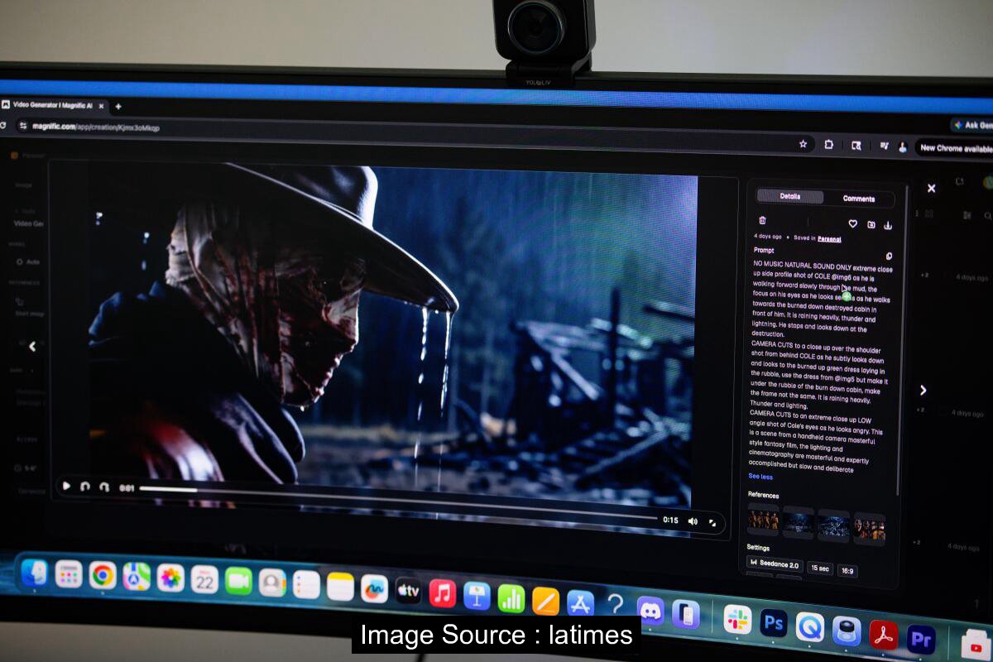This screenshot has width=993, height=662.
Task: Launch Discord from the Dock
Action: tap(651, 611)
